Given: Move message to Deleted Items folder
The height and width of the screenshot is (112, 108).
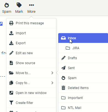Looking at the screenshot, I should 83,88.
